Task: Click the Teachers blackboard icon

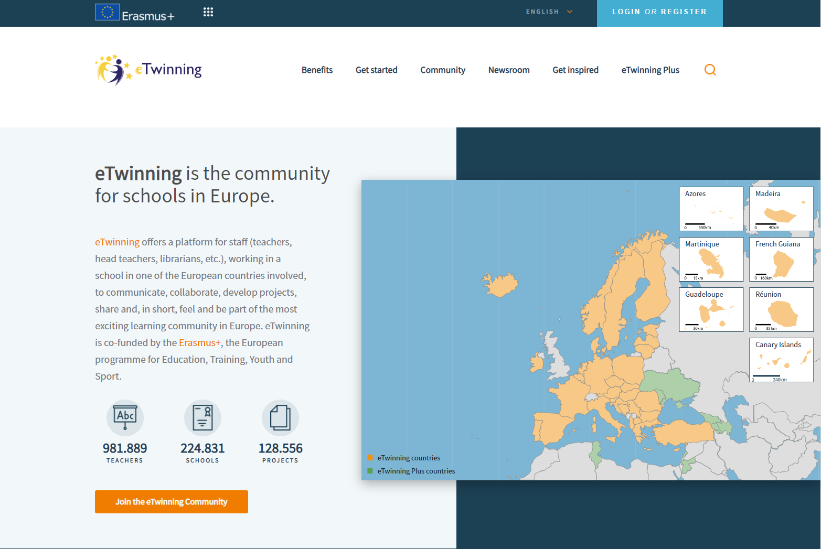Action: click(x=125, y=417)
